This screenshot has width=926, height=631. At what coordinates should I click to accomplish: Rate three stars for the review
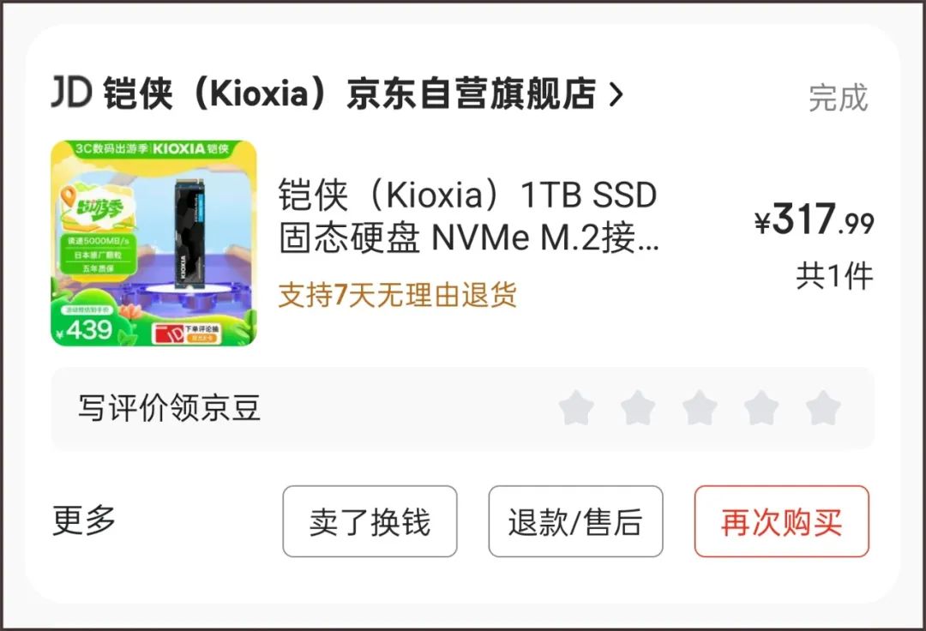click(x=700, y=408)
